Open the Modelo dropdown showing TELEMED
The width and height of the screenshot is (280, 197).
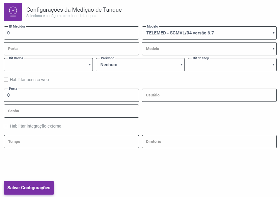point(209,33)
